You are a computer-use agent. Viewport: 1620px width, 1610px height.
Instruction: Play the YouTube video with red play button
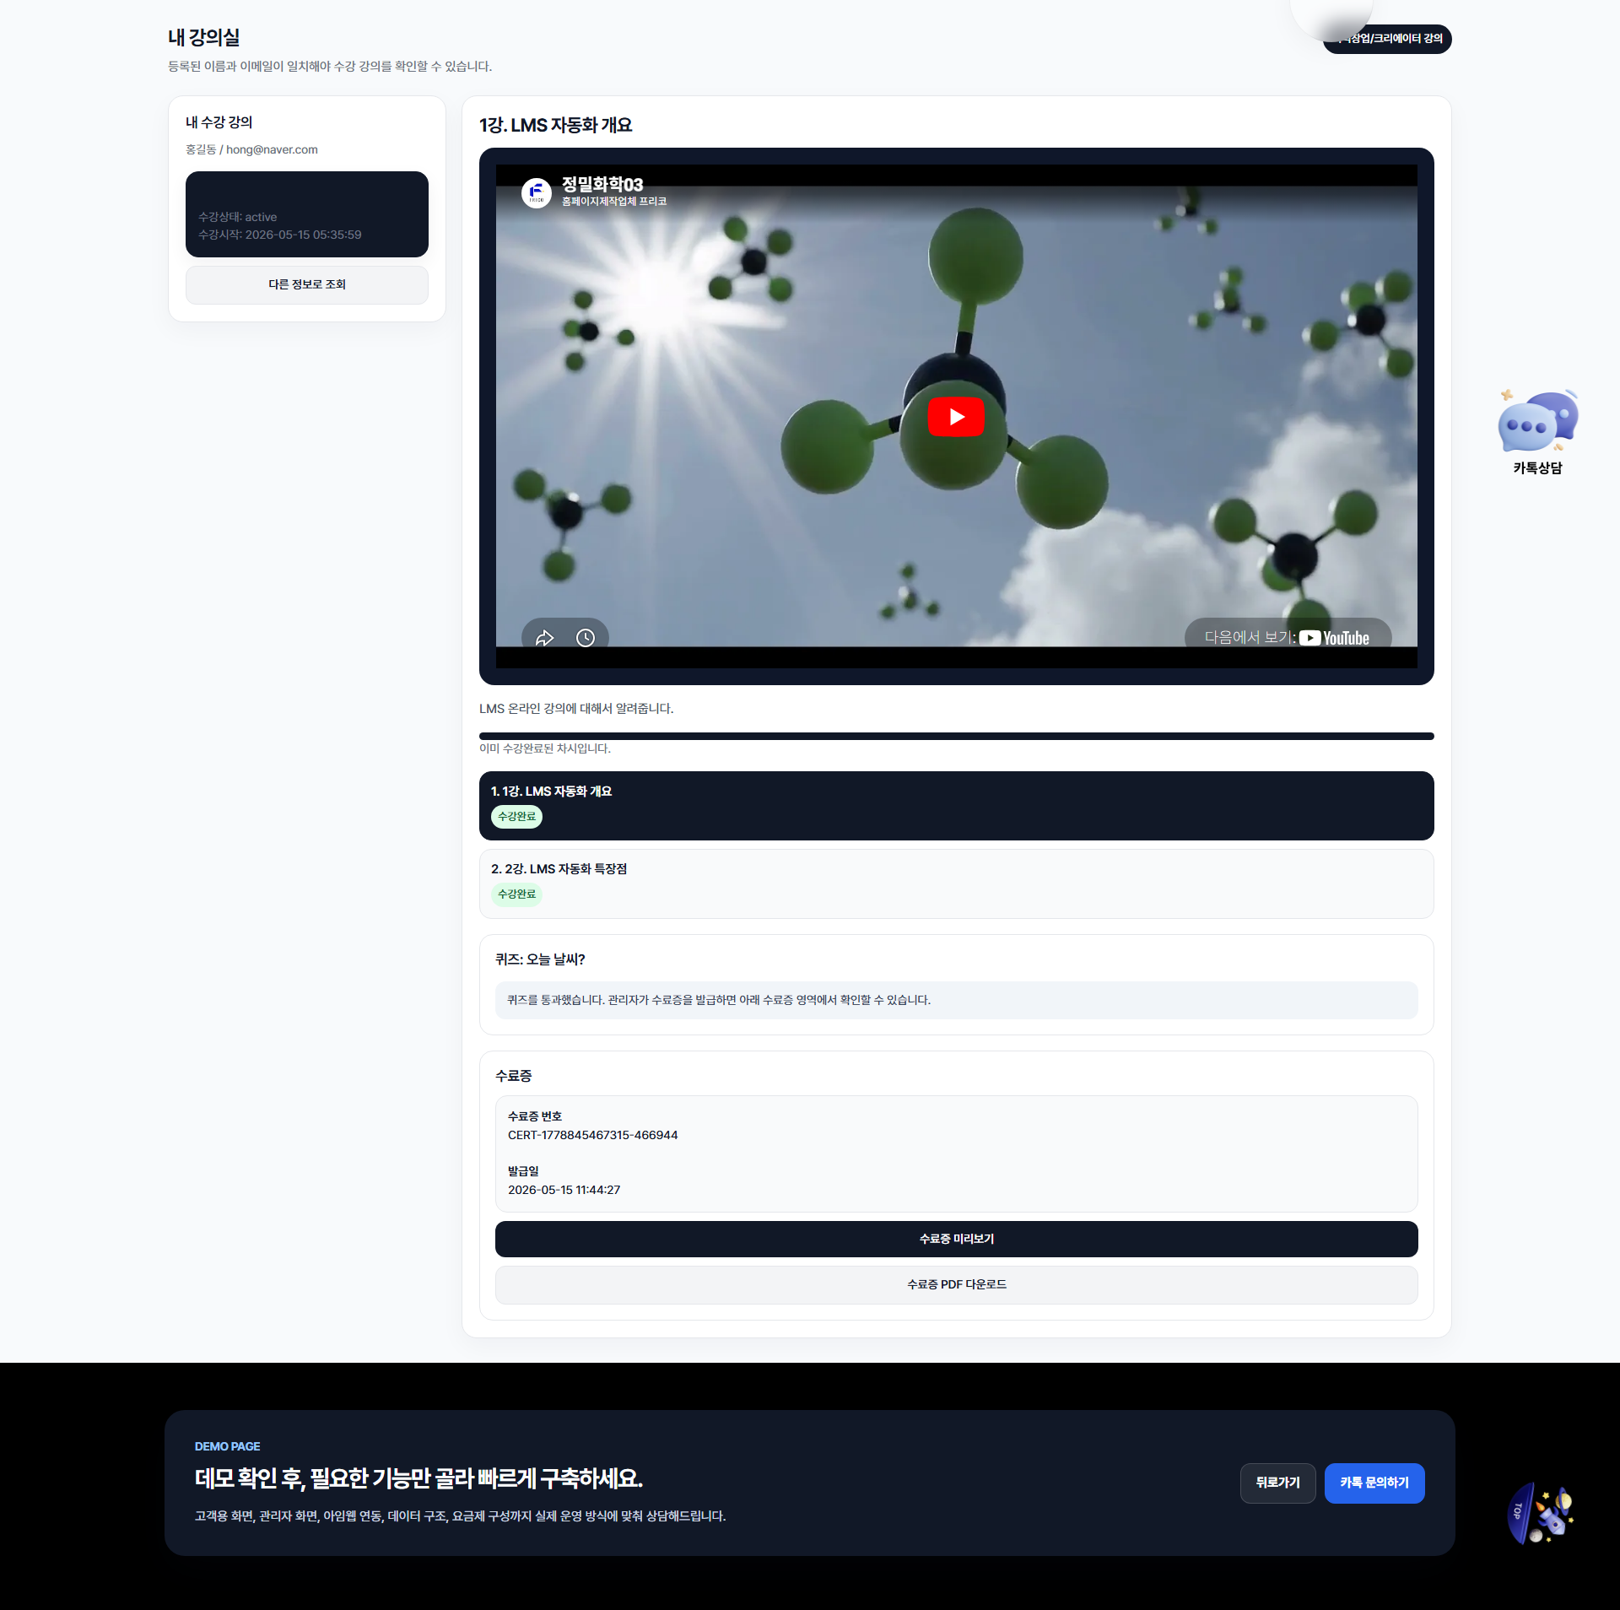coord(956,417)
